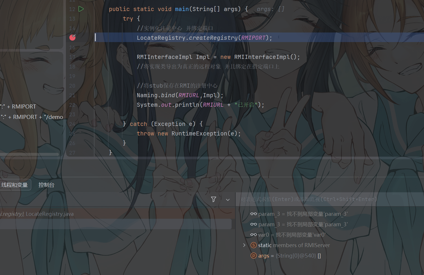Image resolution: width=424 pixels, height=275 pixels.
Task: Click the "已开启" string literal
Action: click(x=246, y=105)
